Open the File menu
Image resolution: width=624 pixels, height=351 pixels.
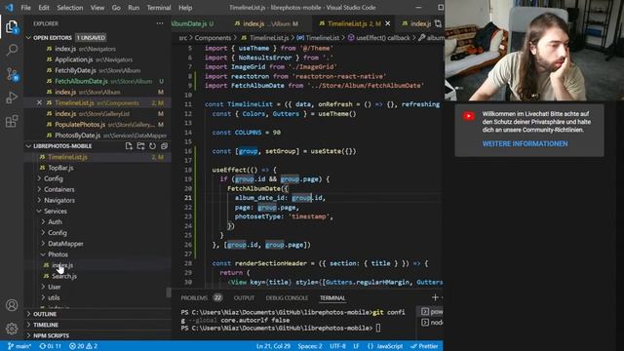[x=26, y=7]
